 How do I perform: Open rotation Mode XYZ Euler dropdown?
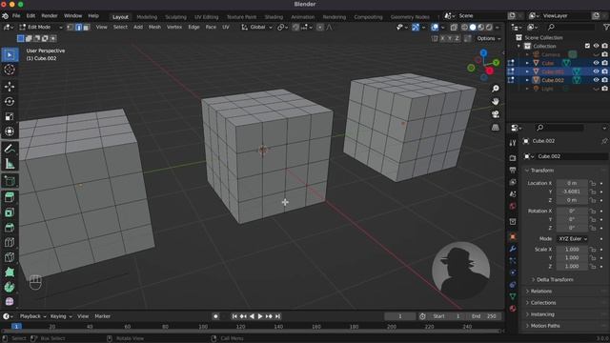tap(572, 239)
